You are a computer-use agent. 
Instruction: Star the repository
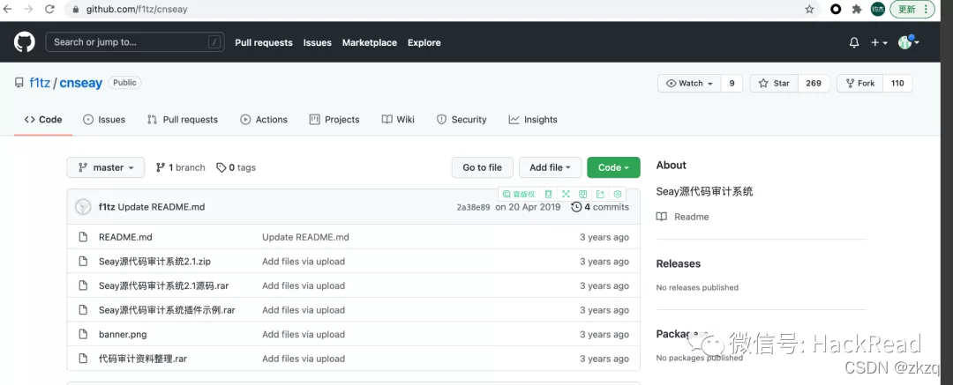774,83
